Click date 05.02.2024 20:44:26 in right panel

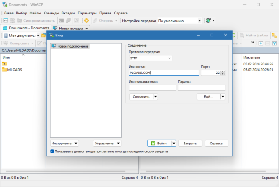coord(258,64)
